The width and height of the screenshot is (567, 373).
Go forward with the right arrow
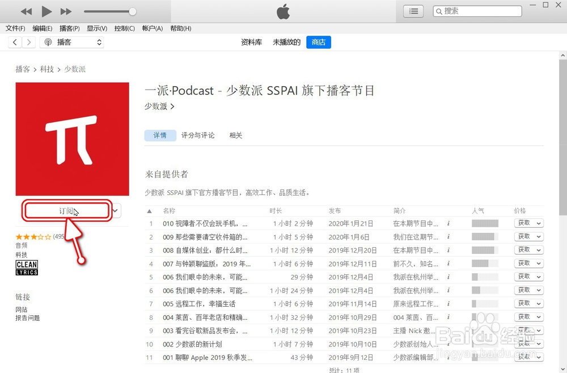(x=29, y=43)
